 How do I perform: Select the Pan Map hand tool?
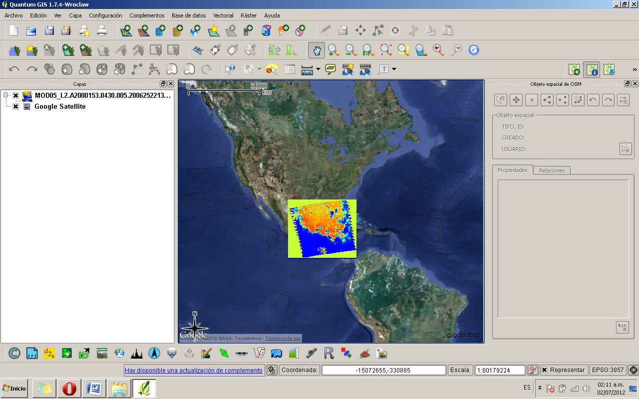(x=317, y=50)
